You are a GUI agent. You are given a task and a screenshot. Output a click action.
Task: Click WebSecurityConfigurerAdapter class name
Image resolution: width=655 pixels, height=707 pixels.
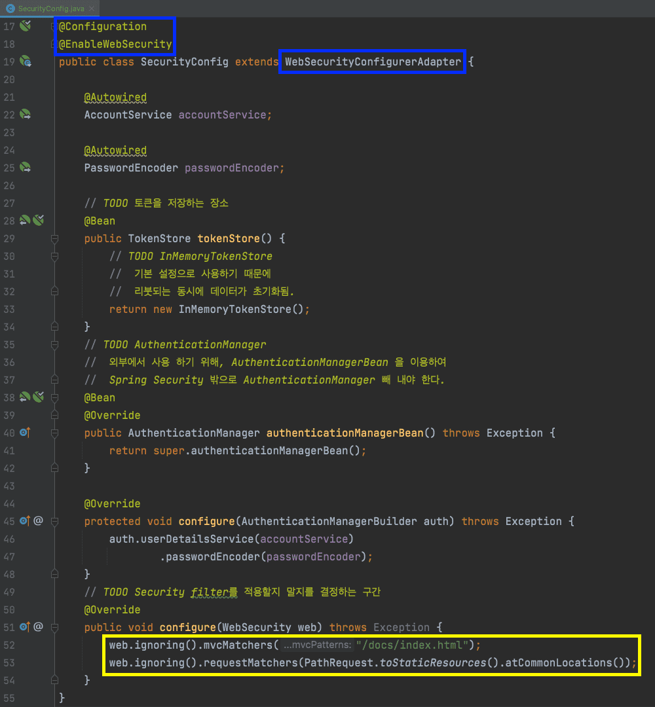[x=373, y=62]
